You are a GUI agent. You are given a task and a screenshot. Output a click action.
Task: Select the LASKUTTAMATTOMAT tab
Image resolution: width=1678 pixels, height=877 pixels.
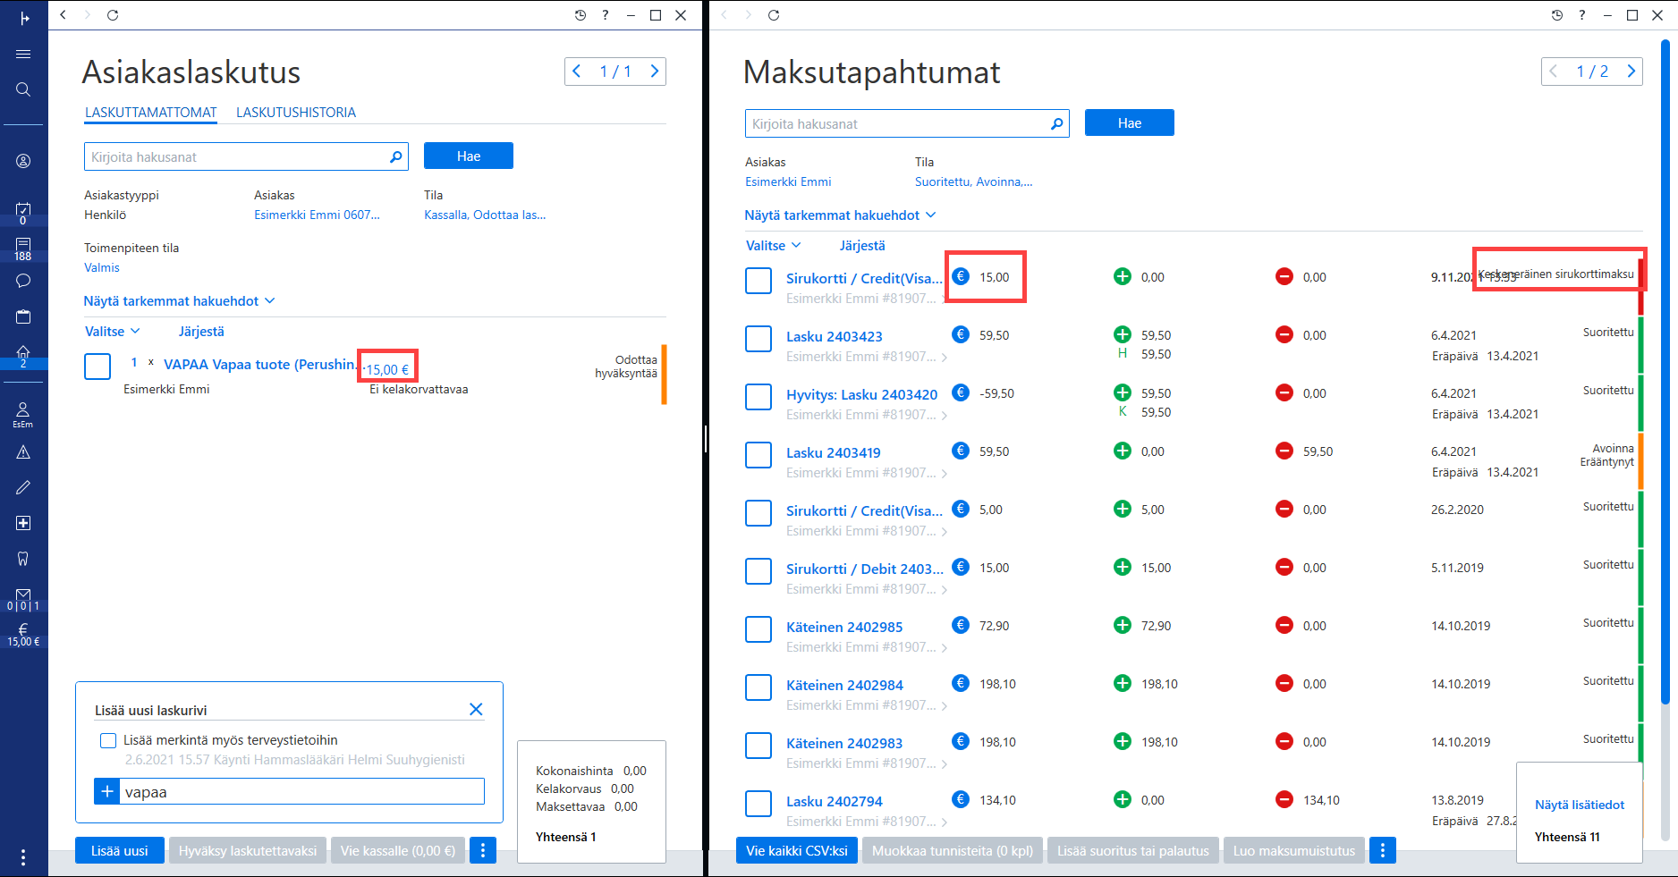[x=151, y=113]
